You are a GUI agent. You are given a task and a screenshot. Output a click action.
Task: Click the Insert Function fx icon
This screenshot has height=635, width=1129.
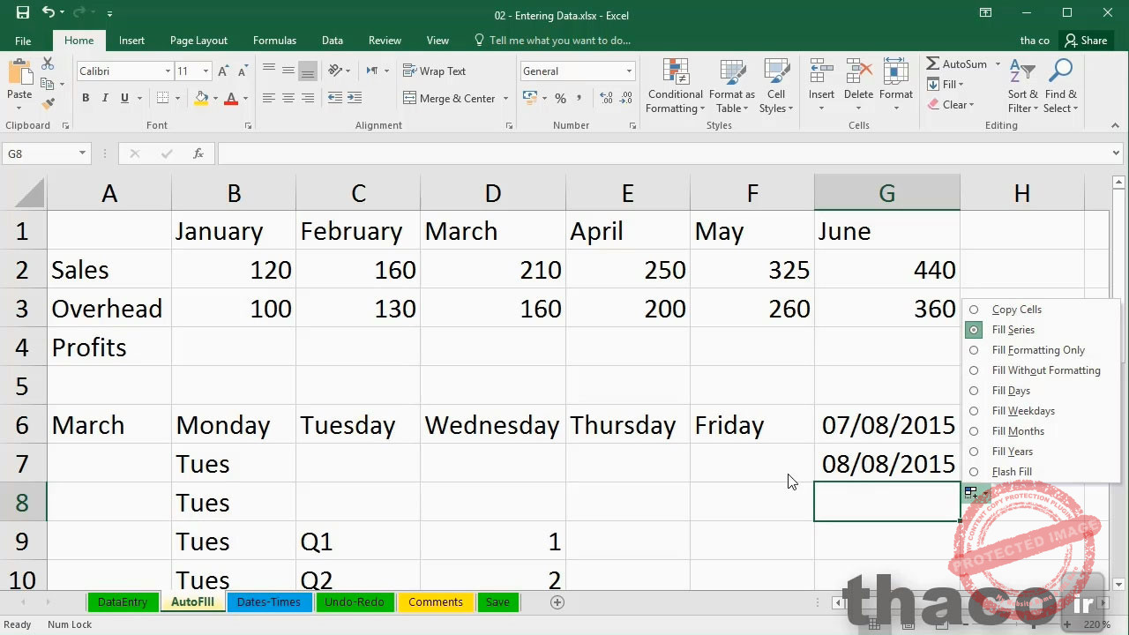point(198,153)
